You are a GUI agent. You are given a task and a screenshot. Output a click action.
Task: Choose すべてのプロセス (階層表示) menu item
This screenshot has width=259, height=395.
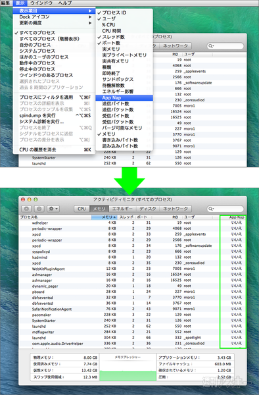tap(54, 39)
